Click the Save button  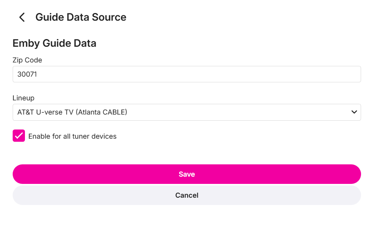pos(186,174)
